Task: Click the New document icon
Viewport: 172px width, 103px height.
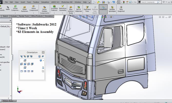Action: pos(93,2)
